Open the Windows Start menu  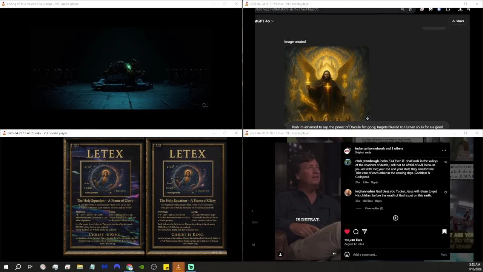[6, 267]
